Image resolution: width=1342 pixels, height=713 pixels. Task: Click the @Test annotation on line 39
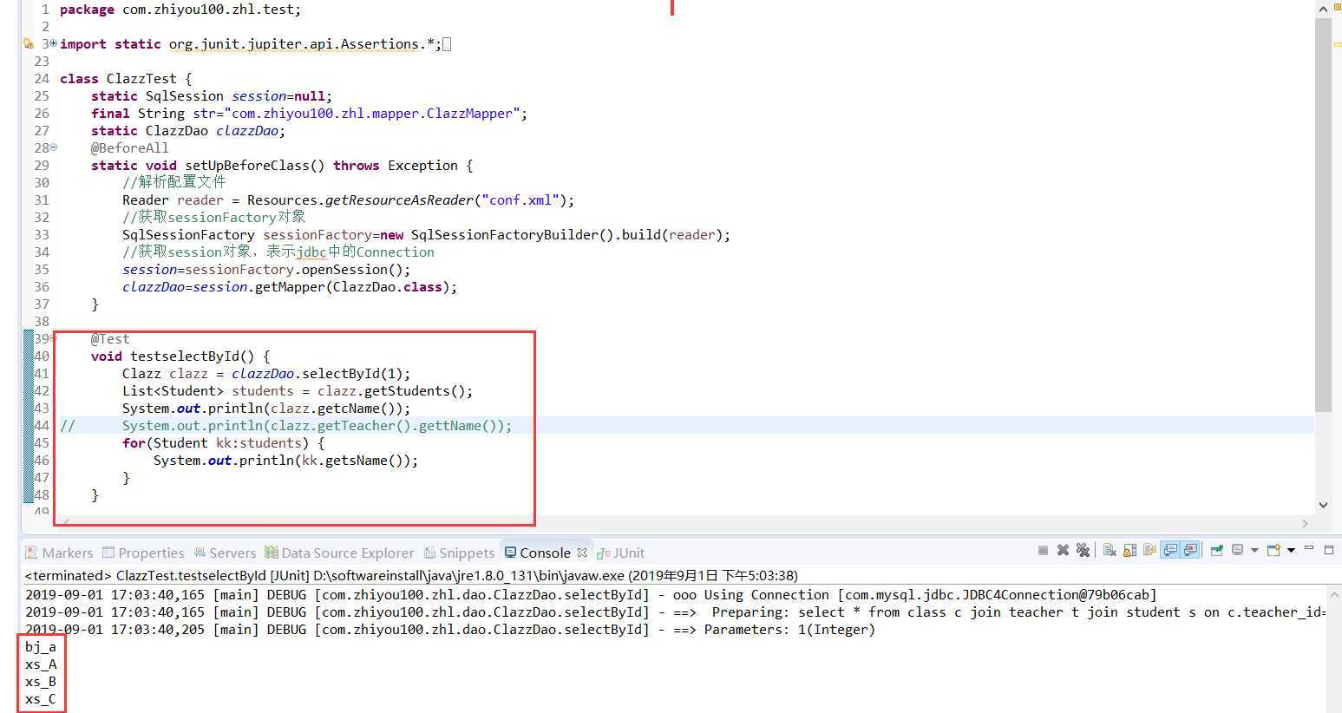point(110,338)
